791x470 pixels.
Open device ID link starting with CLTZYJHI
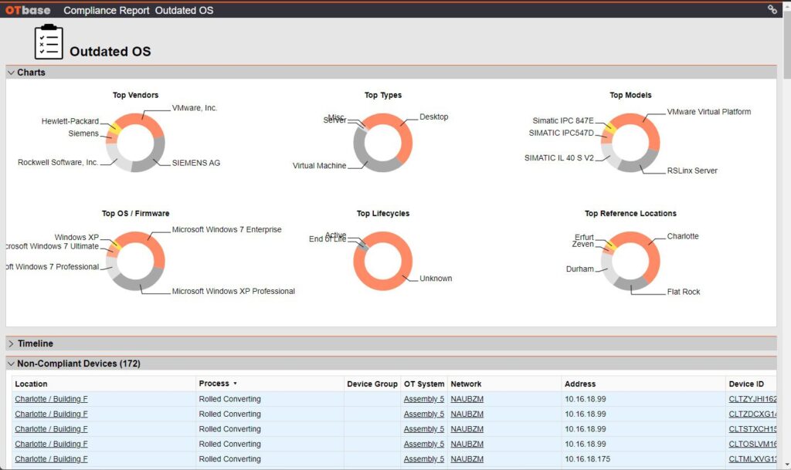(x=752, y=399)
